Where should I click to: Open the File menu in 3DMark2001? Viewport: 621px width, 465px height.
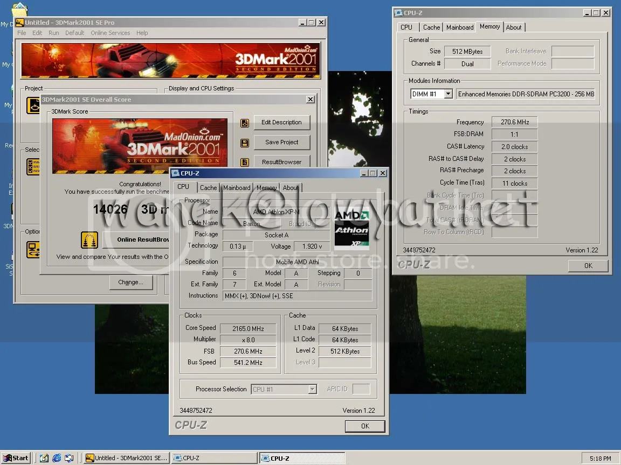(22, 33)
